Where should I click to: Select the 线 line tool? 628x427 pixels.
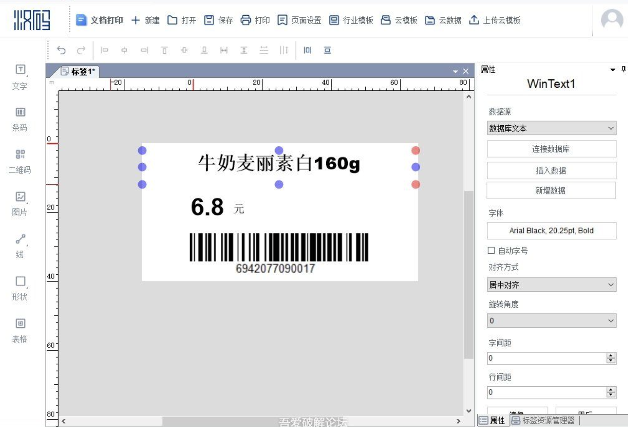(x=20, y=245)
